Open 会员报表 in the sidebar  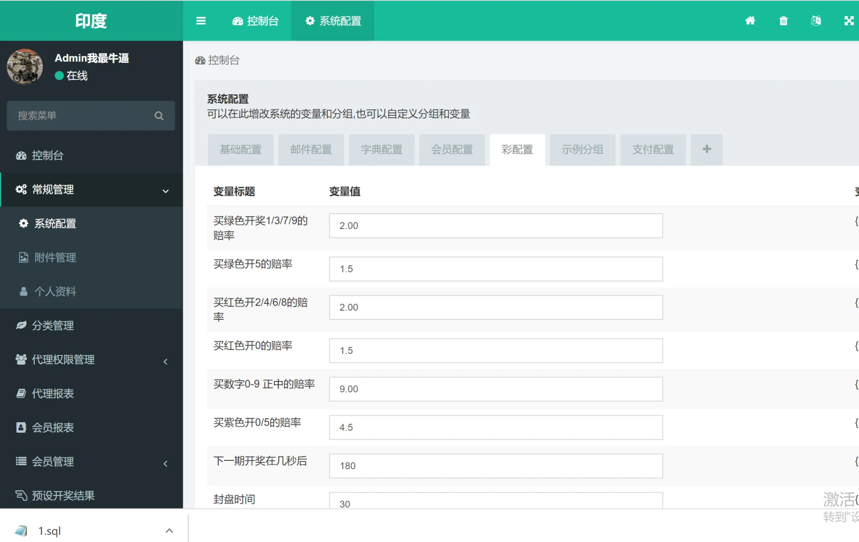[91, 427]
